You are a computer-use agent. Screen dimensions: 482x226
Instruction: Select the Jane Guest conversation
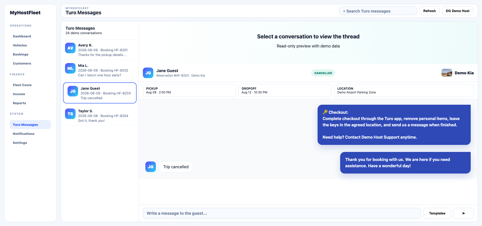[100, 93]
